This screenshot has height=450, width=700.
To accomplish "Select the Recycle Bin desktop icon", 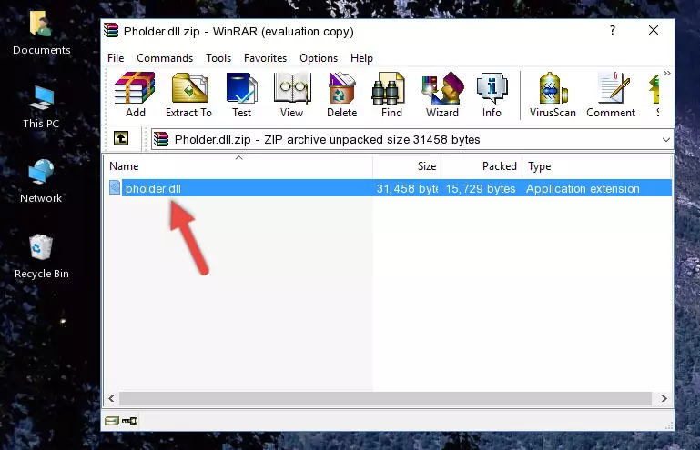I will (x=42, y=257).
